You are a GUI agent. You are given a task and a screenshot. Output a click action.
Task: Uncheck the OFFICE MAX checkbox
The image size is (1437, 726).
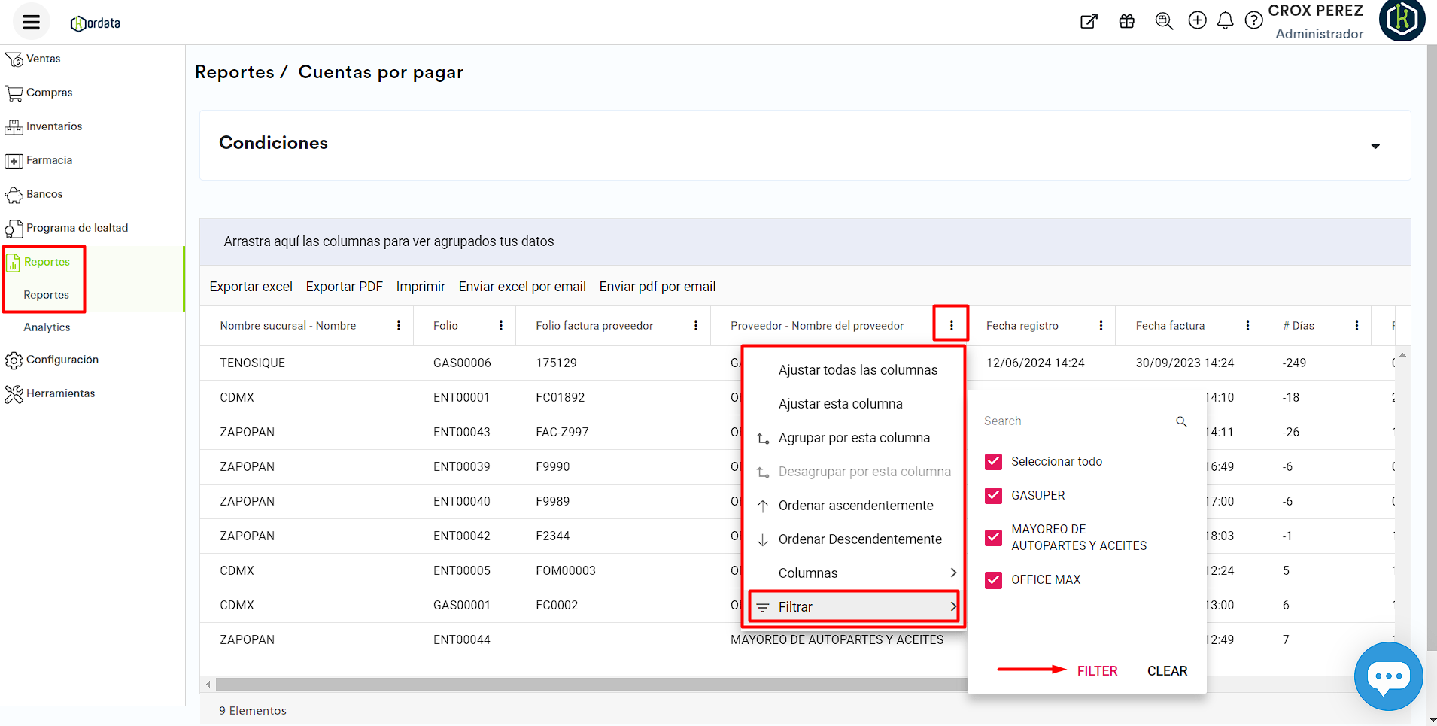coord(993,579)
